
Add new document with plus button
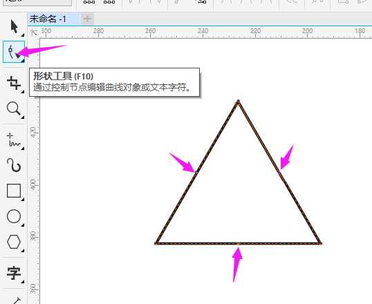tap(87, 19)
